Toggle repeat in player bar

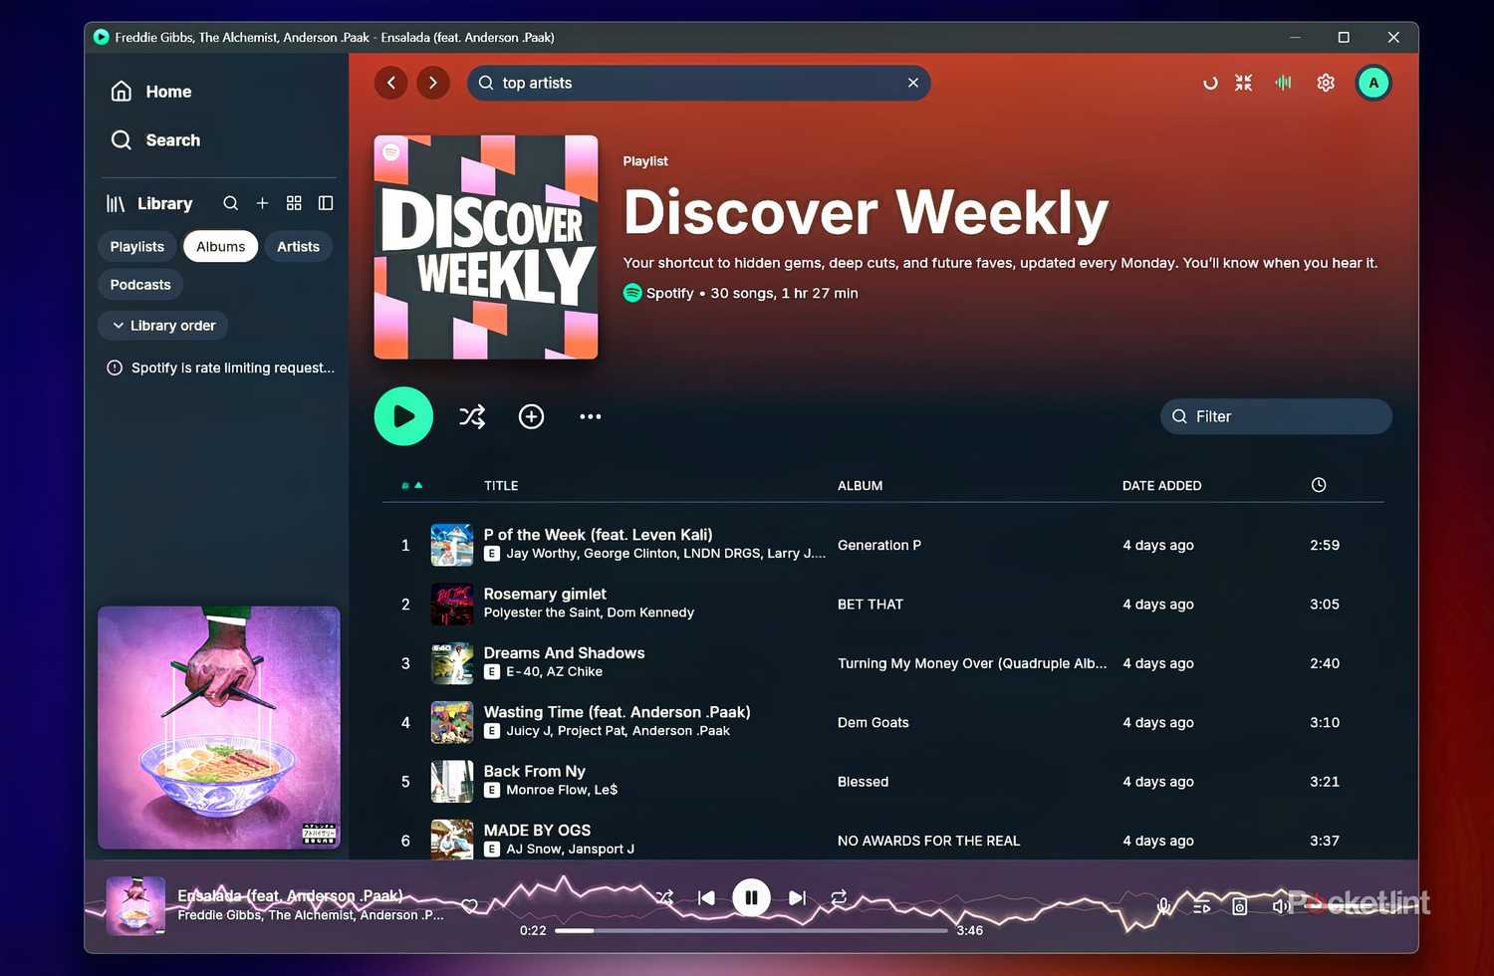click(840, 897)
